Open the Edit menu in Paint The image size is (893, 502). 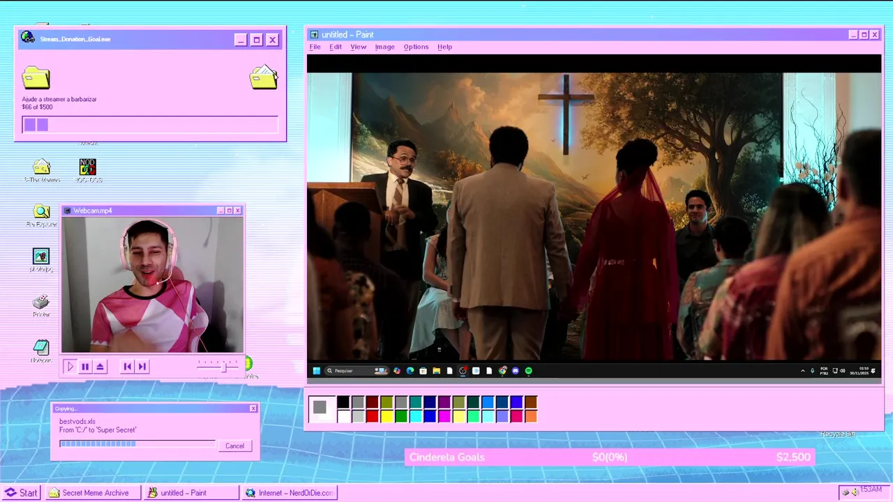pyautogui.click(x=336, y=47)
